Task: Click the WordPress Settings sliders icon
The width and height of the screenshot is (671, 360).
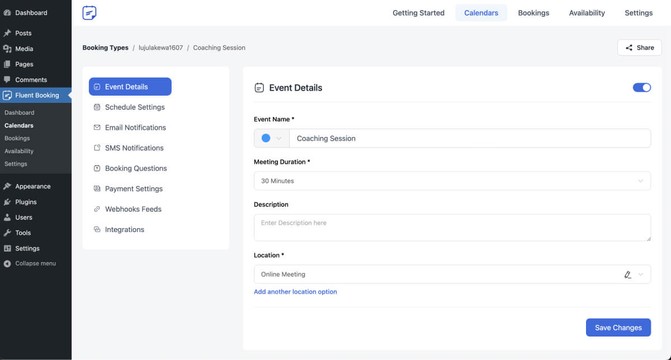Action: 7,248
